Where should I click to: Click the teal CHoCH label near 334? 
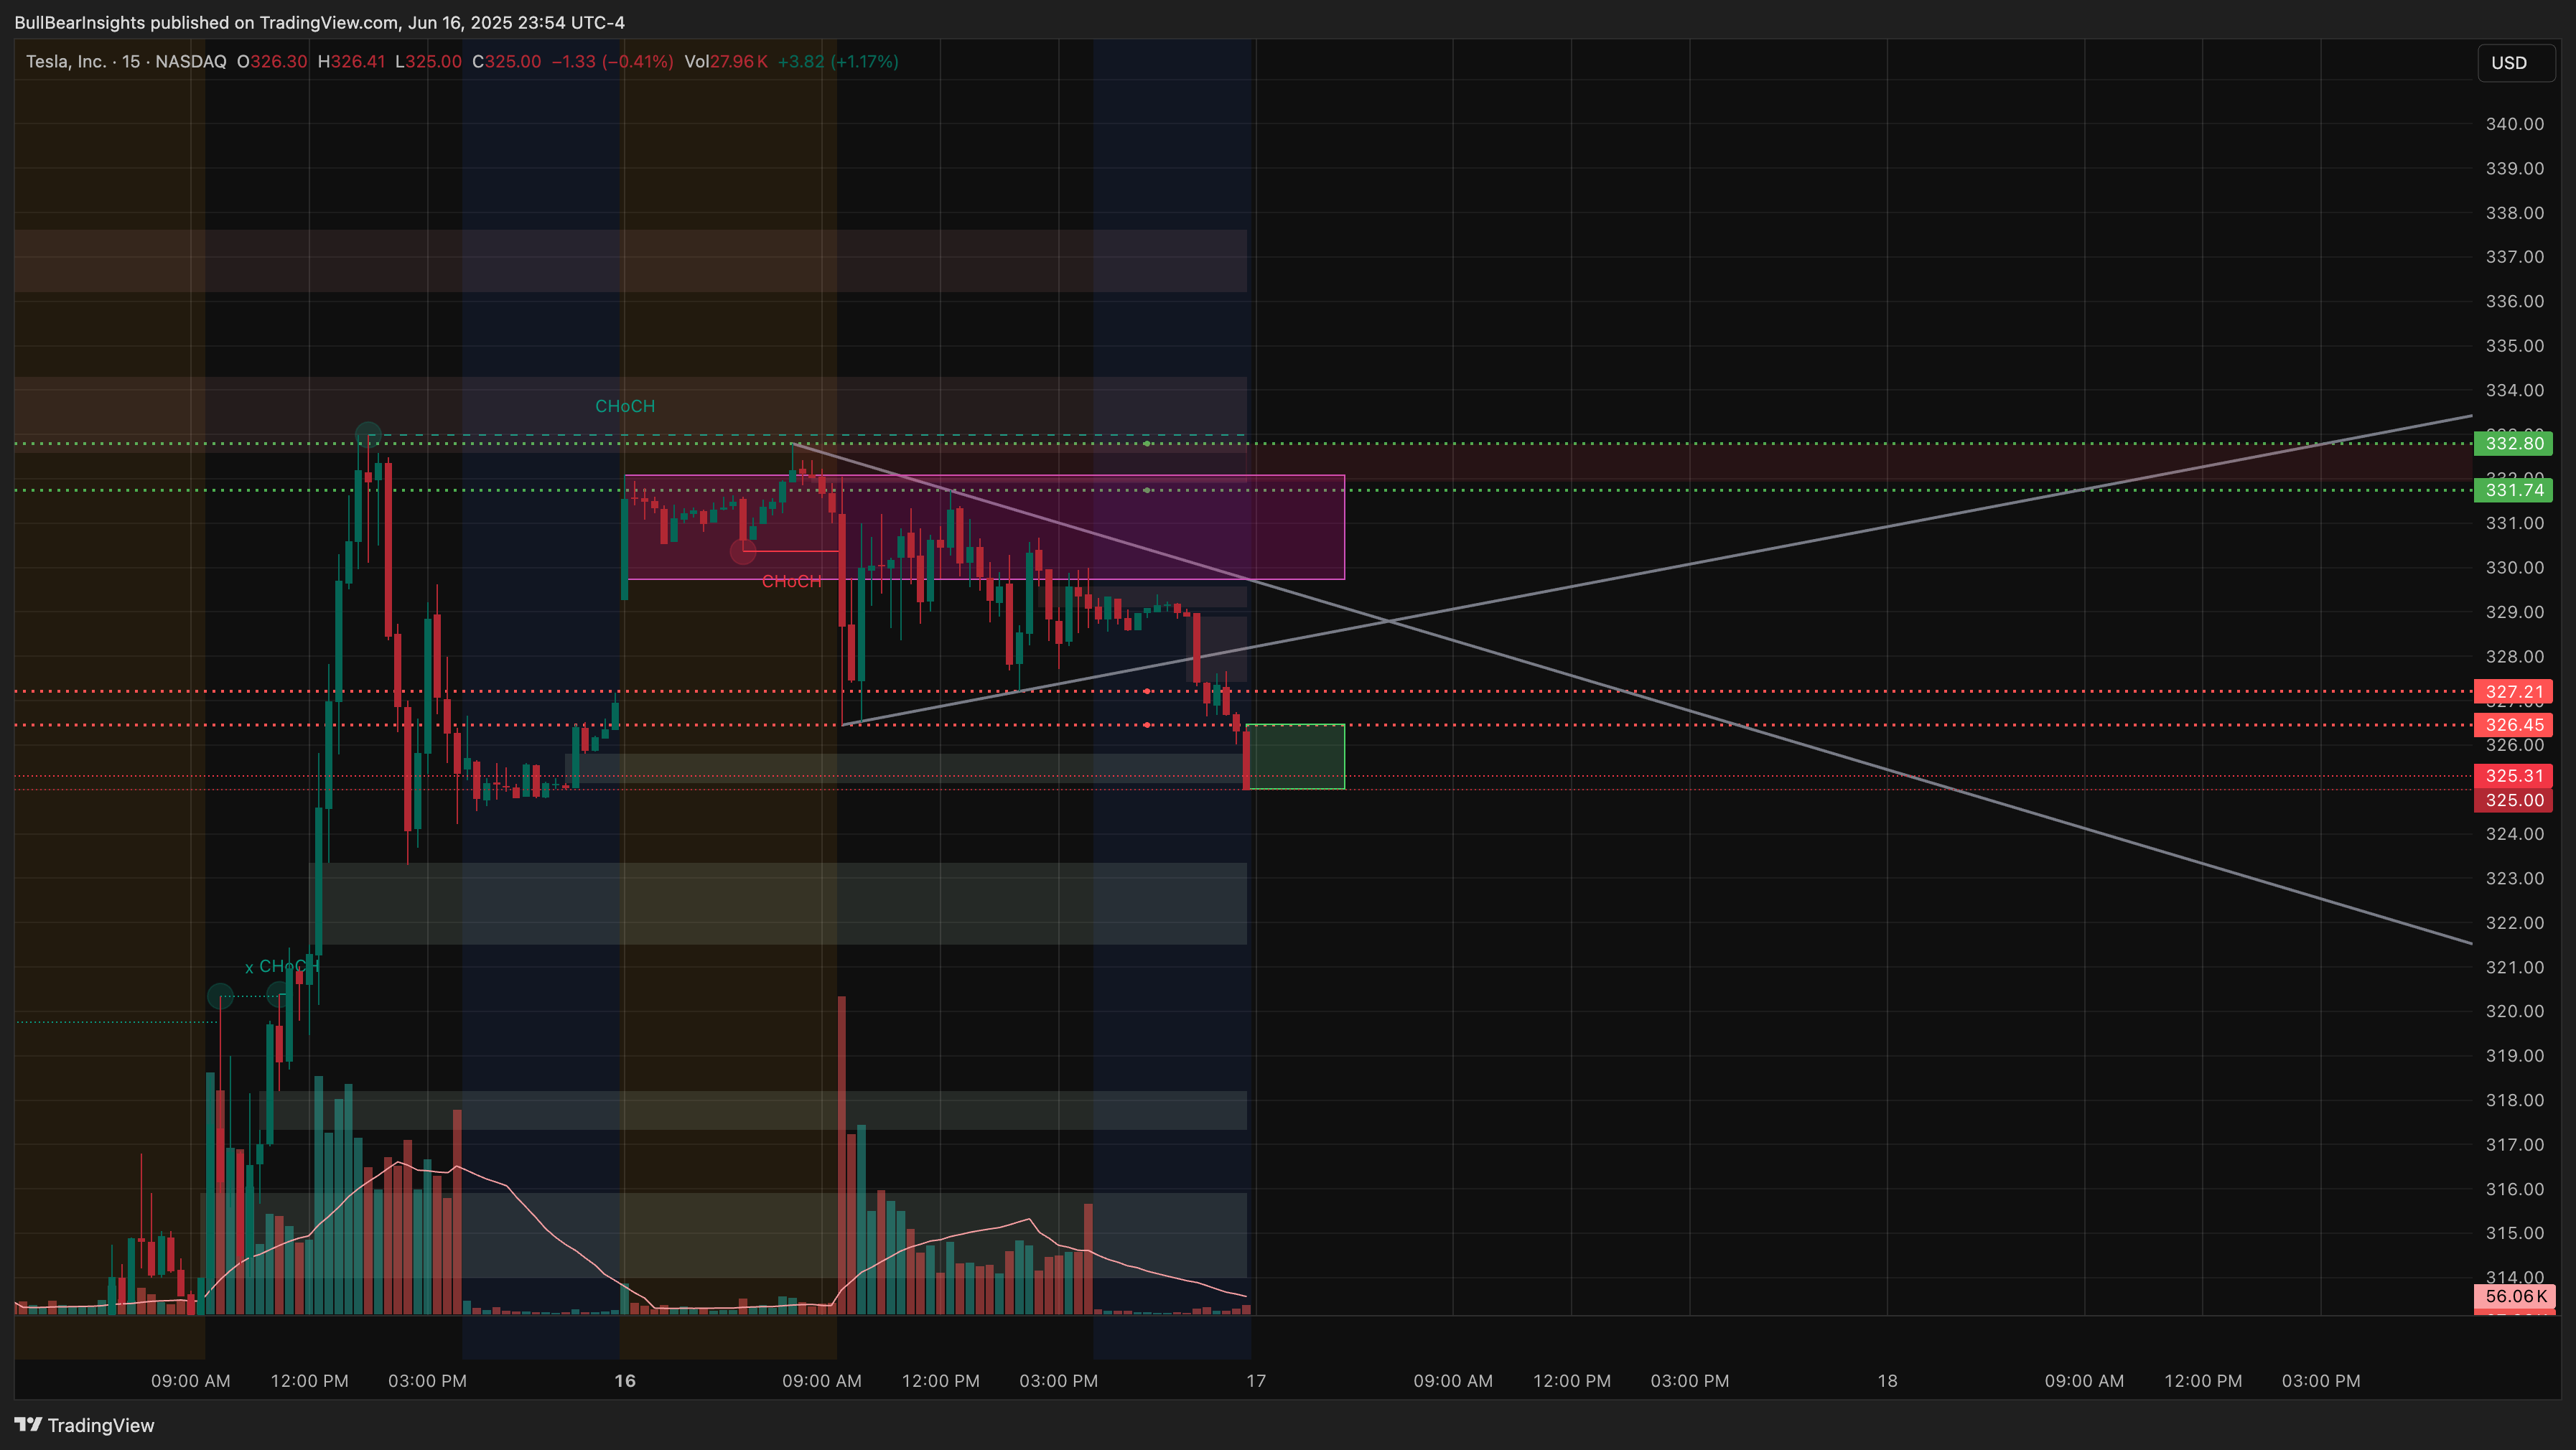pyautogui.click(x=625, y=406)
